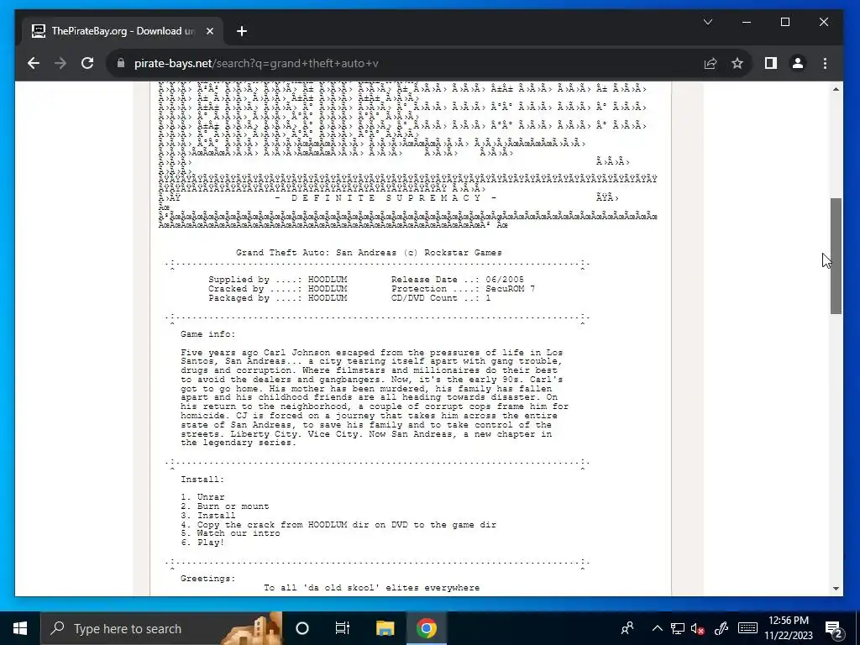Image resolution: width=860 pixels, height=645 pixels.
Task: Click 'Supplied by ....: HOODLUM' text
Action: pyautogui.click(x=277, y=280)
